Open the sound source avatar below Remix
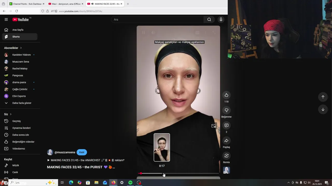 coord(226,170)
